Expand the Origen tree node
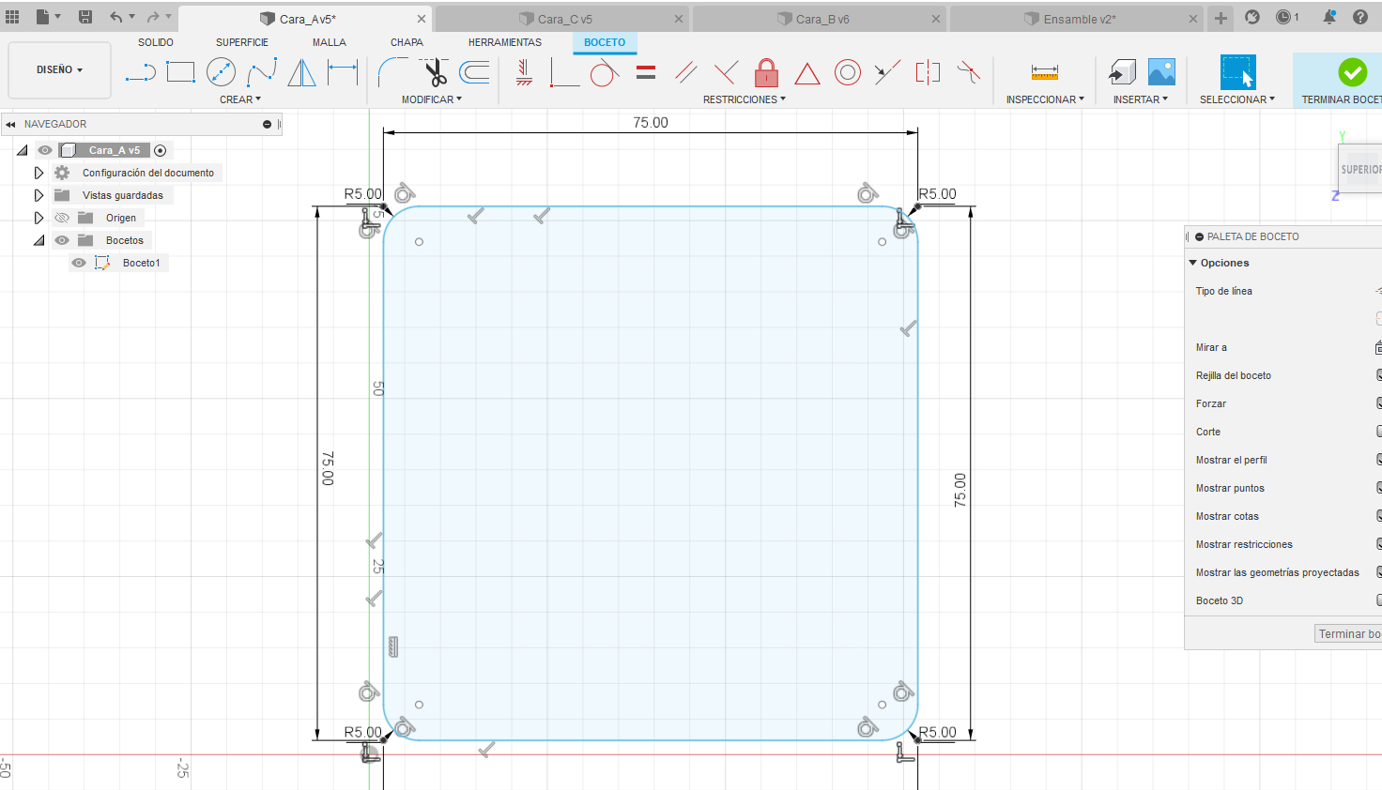 pyautogui.click(x=38, y=218)
